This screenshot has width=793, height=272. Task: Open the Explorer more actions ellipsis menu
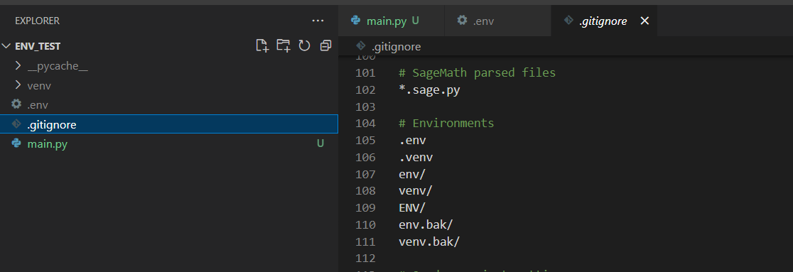click(x=318, y=21)
